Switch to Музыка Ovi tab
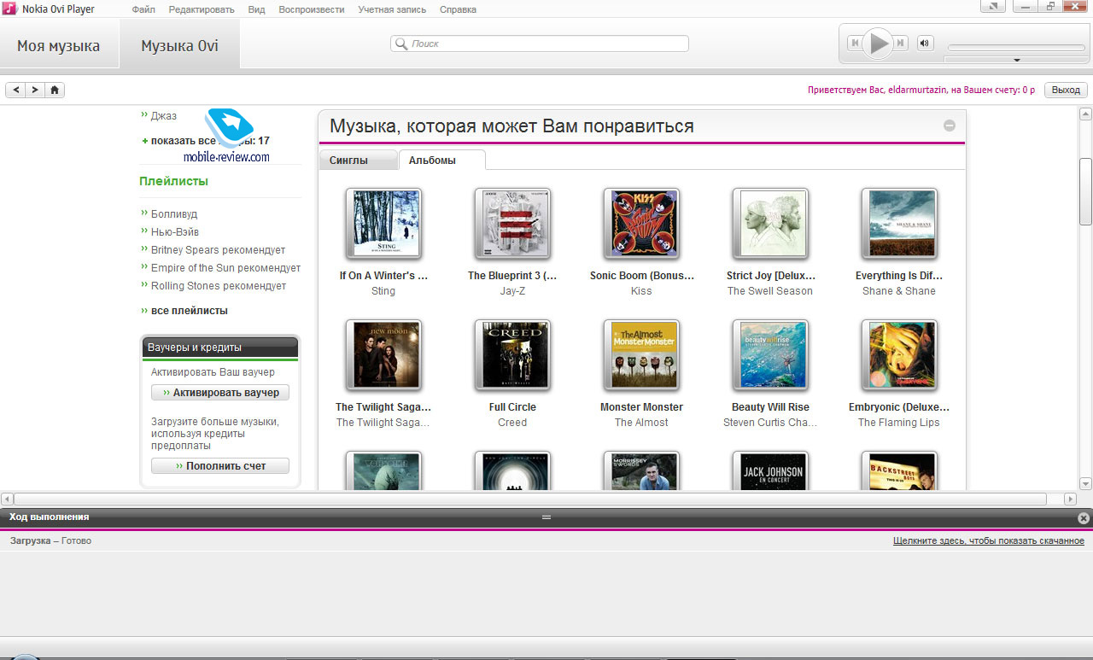The image size is (1093, 660). pos(180,45)
